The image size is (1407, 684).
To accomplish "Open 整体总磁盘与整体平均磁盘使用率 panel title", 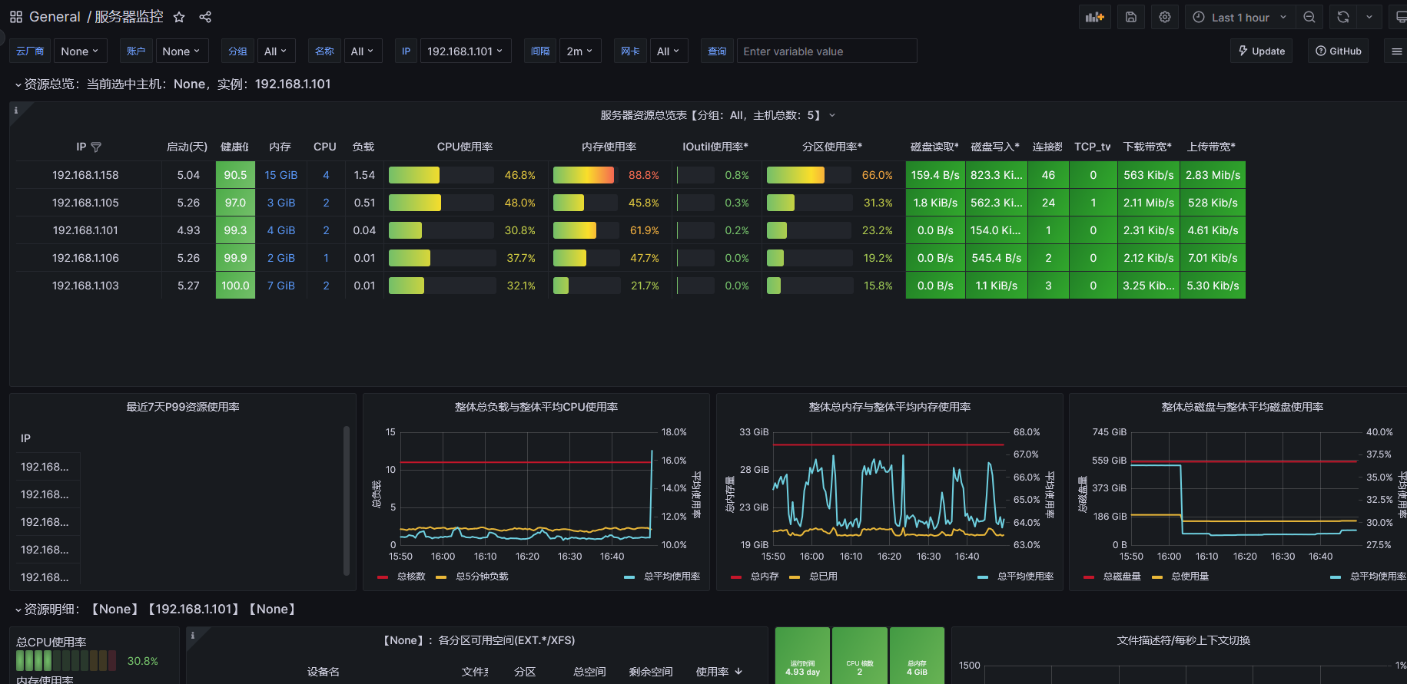I will point(1243,407).
